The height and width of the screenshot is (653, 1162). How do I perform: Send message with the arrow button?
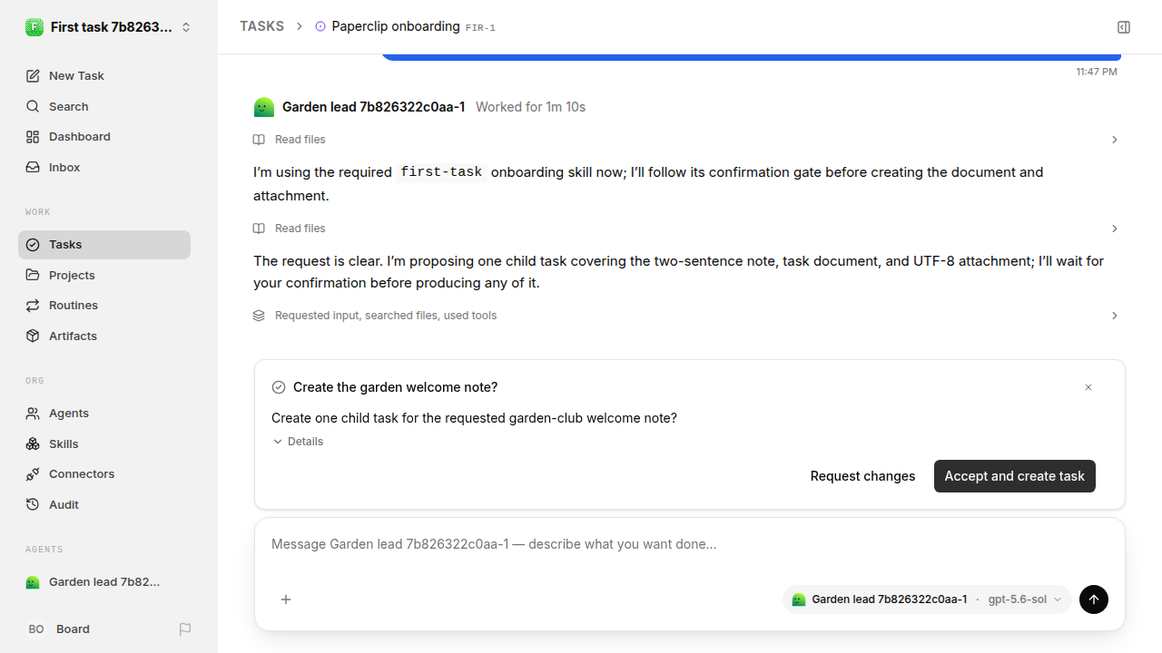click(1094, 599)
